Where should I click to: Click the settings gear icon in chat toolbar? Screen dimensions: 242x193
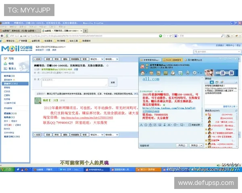click(194, 73)
